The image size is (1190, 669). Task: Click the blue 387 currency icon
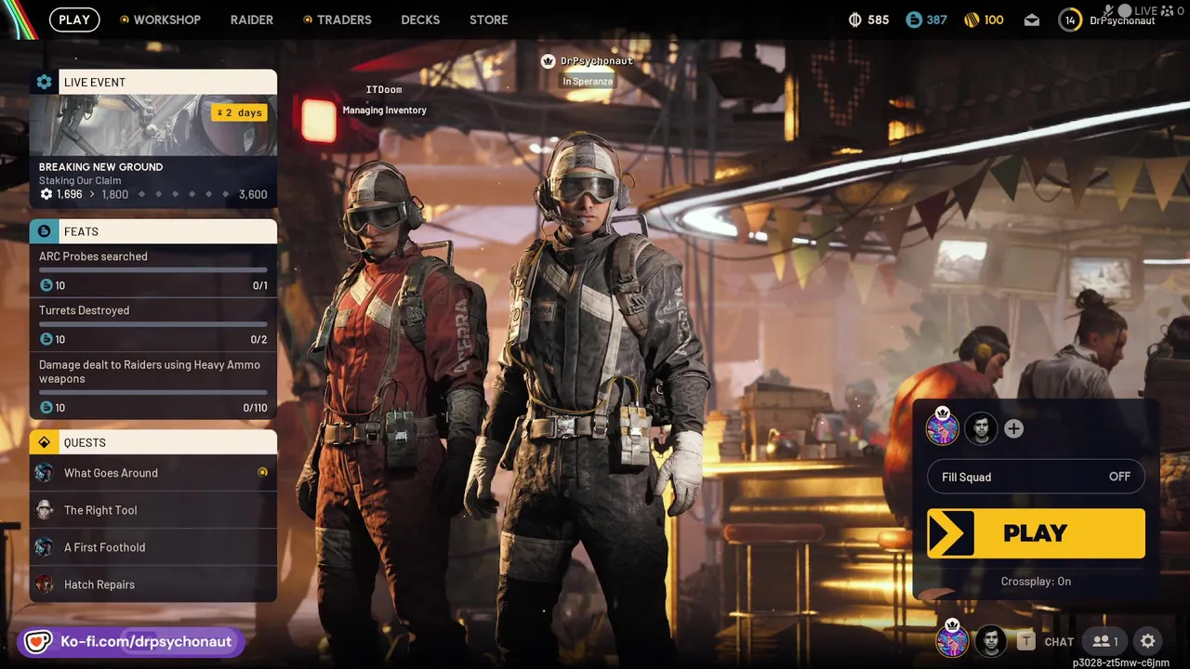click(913, 20)
